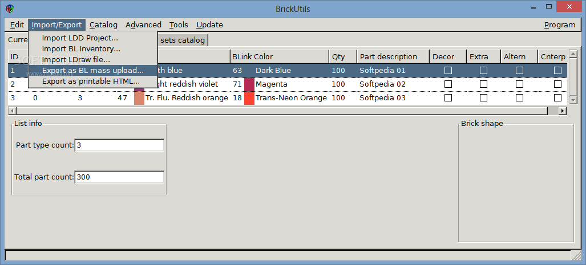This screenshot has width=586, height=265.
Task: Close the Import/Export menu header
Action: pos(56,25)
